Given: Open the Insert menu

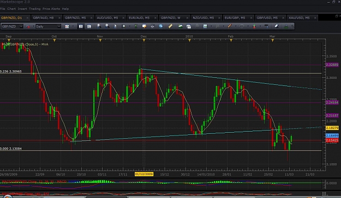Looking at the screenshot, I should [x=22, y=9].
